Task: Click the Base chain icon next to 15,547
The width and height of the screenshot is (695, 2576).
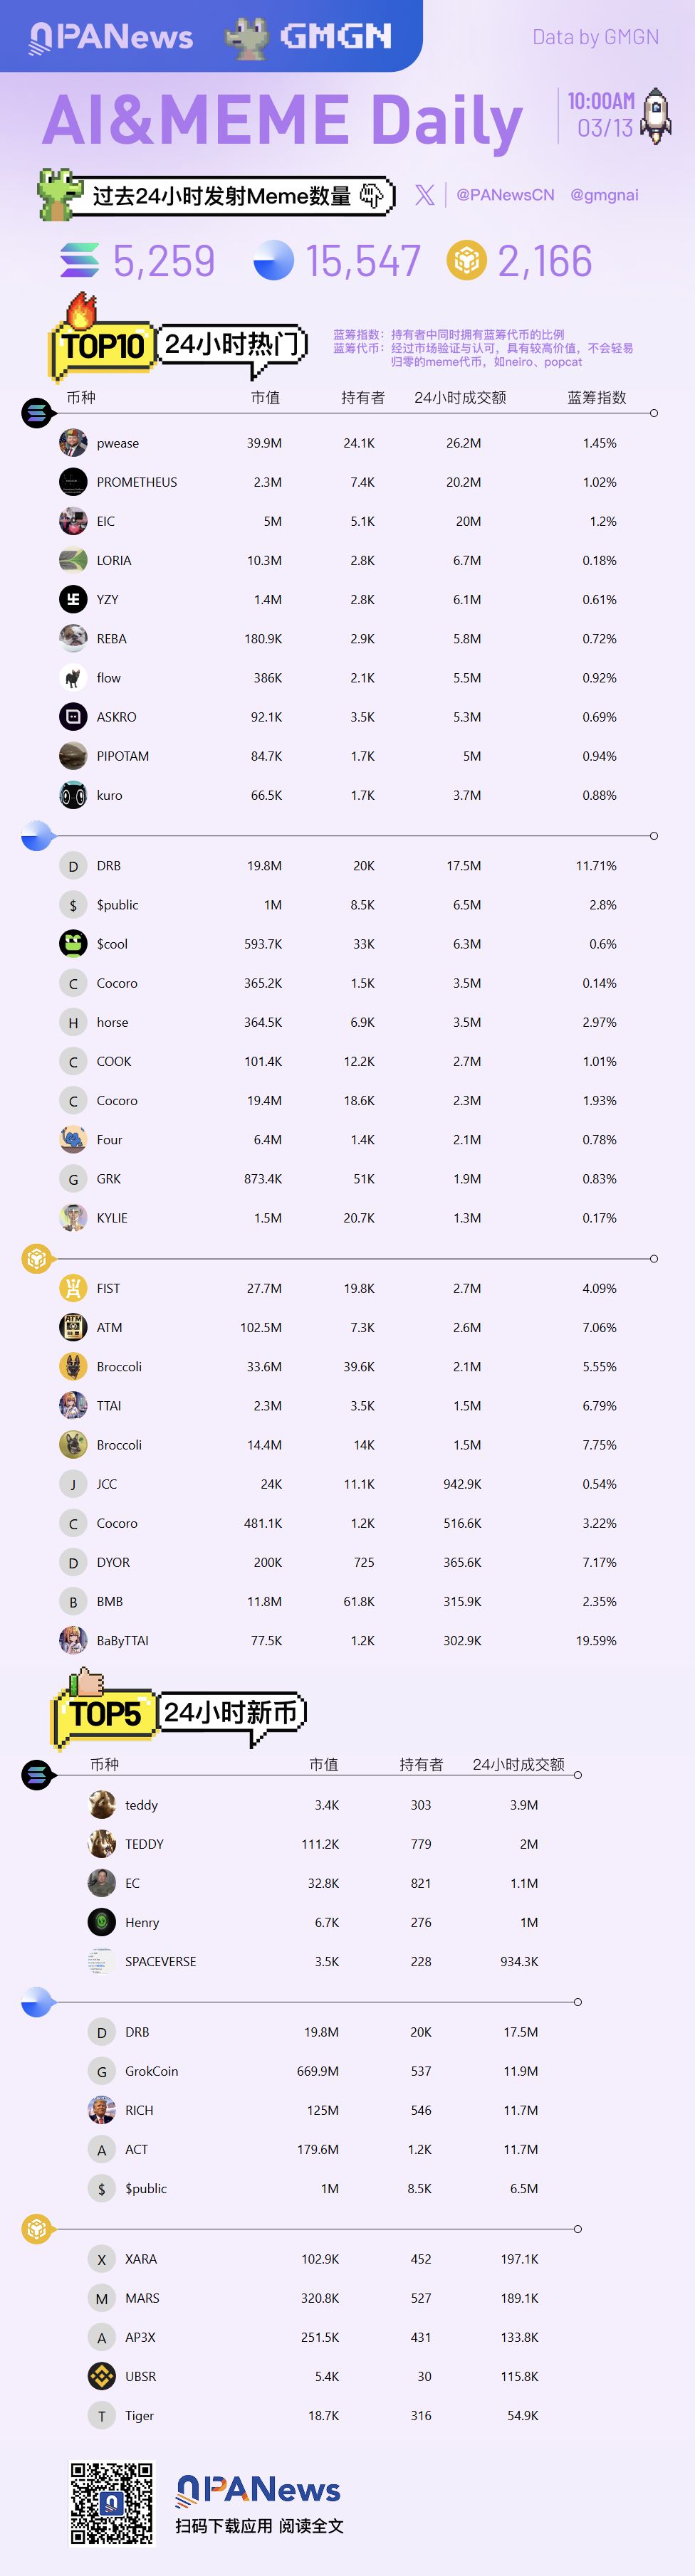Action: (274, 260)
